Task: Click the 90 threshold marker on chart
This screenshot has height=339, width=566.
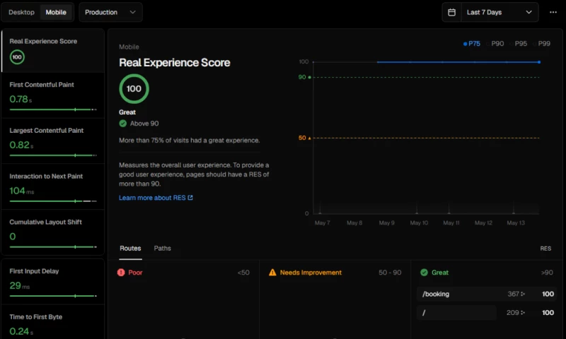Action: pos(305,77)
